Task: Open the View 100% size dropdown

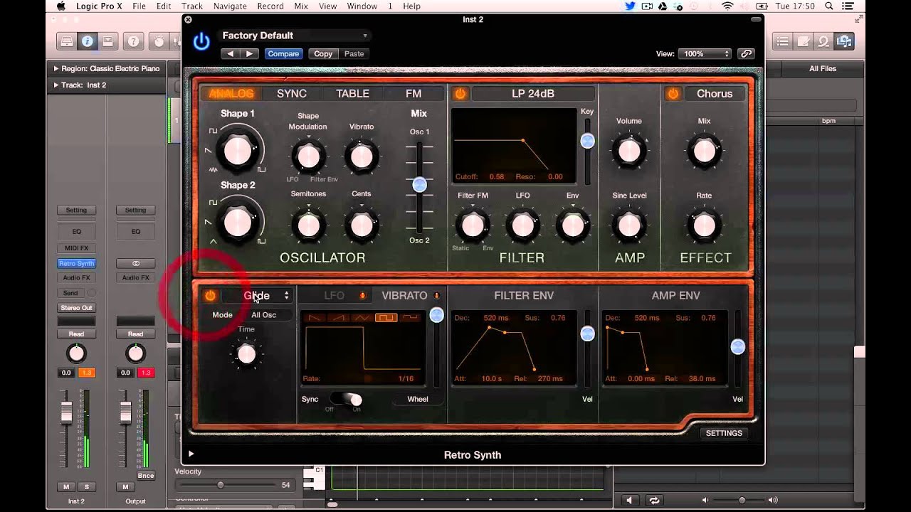Action: 706,53
